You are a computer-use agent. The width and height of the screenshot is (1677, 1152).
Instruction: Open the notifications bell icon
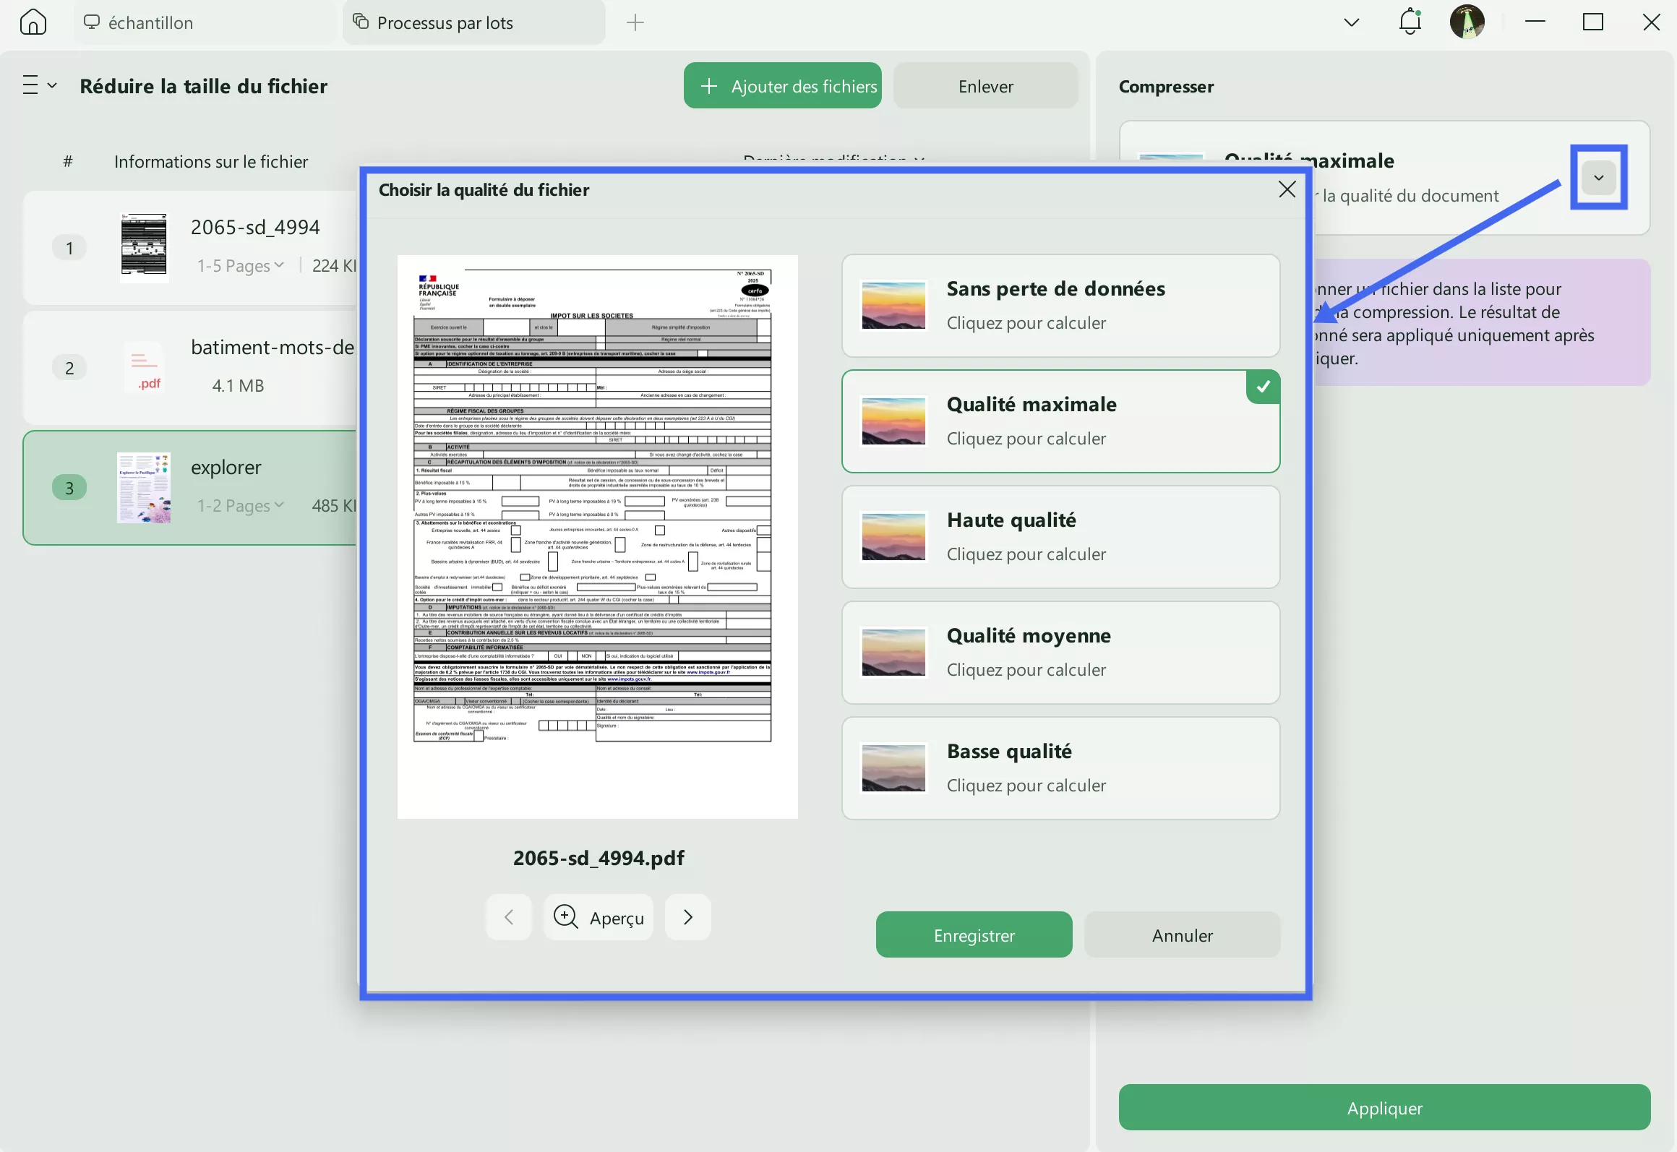1410,22
